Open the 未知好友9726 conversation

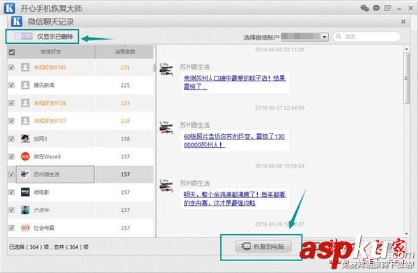50,103
